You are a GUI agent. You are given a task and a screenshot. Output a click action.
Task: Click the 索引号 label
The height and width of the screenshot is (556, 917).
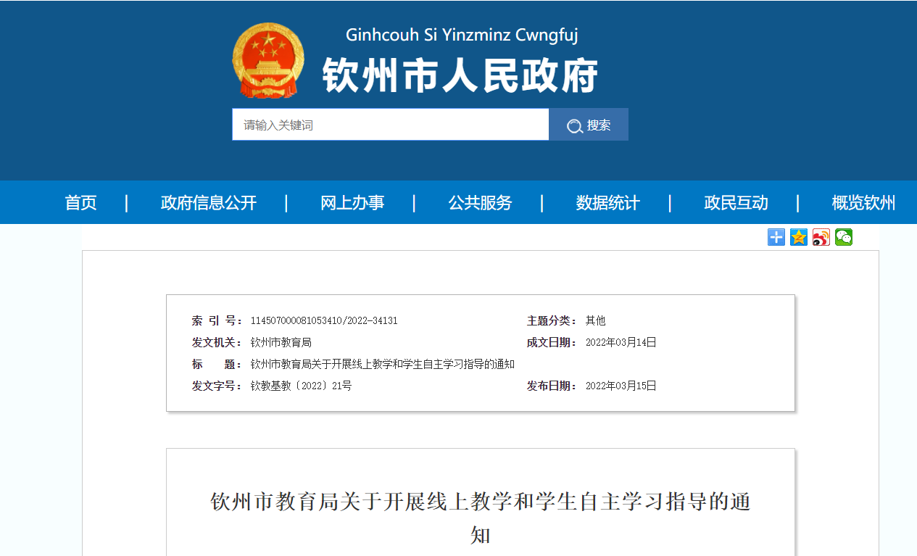pyautogui.click(x=217, y=321)
